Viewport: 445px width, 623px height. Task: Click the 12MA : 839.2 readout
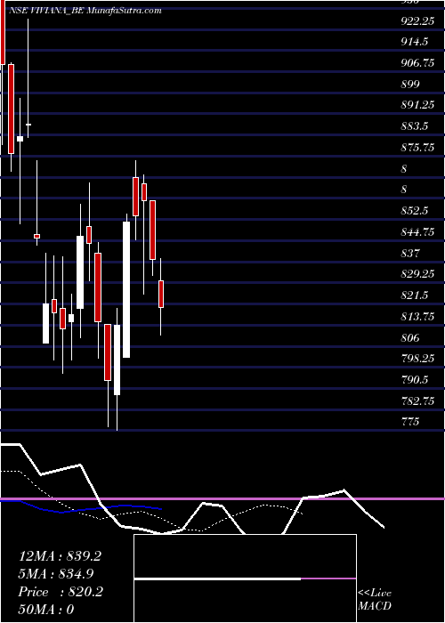click(x=60, y=556)
